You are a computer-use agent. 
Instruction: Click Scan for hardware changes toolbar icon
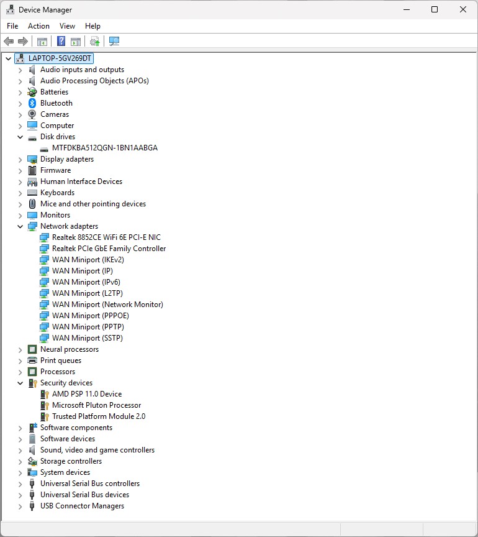coord(114,42)
